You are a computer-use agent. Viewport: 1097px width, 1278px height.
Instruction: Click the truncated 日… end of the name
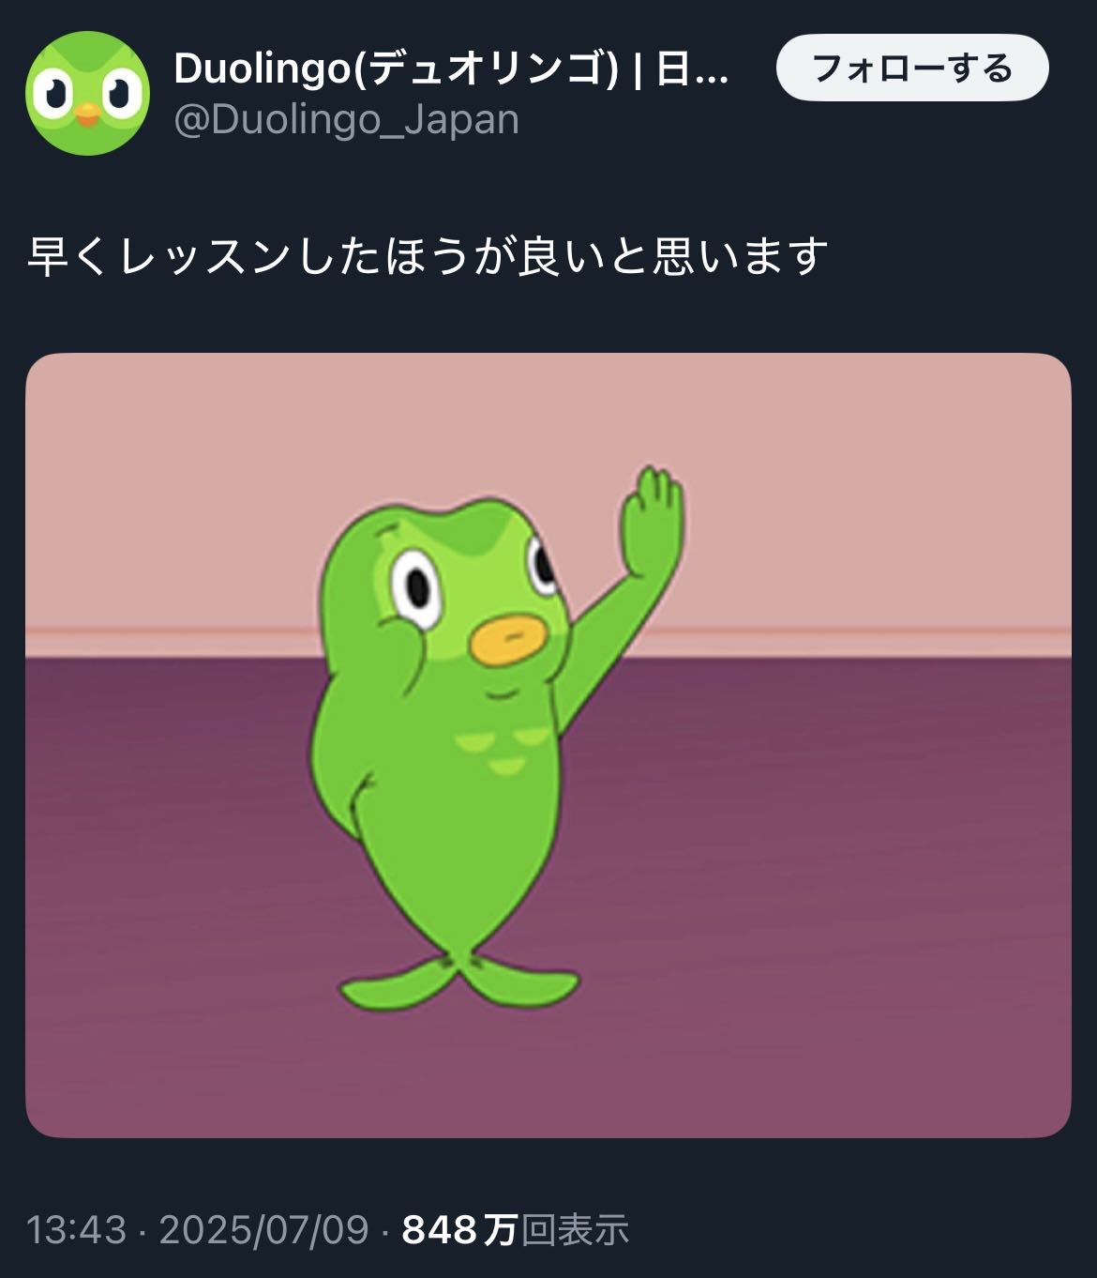692,68
